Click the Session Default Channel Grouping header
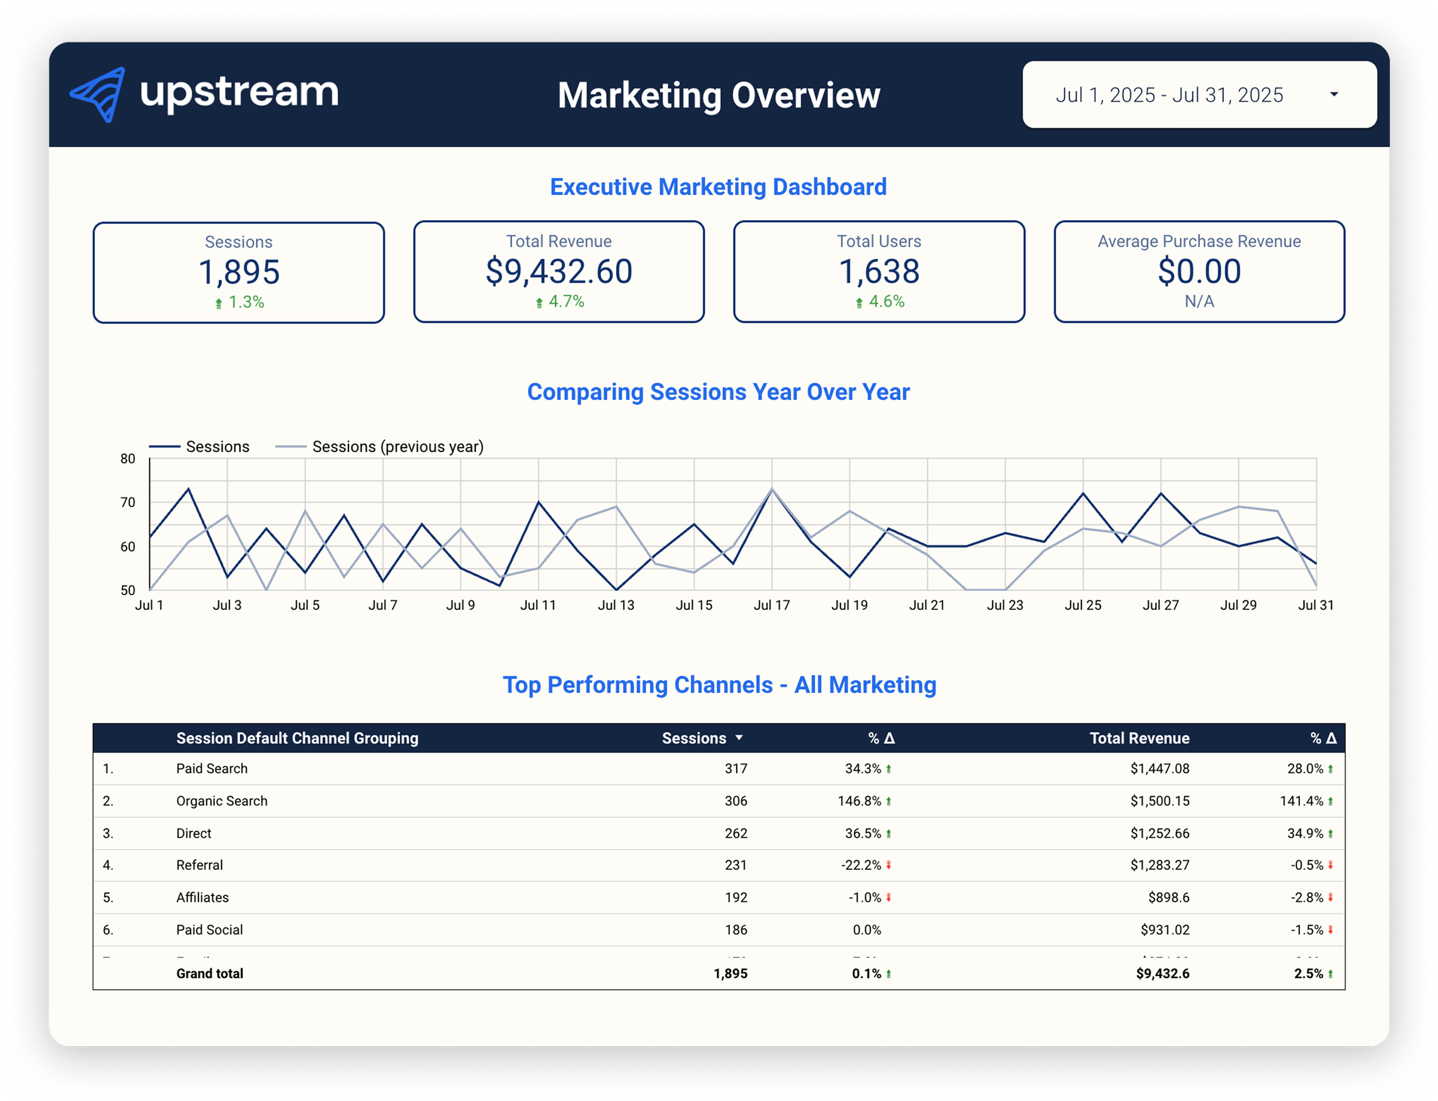1438x1101 pixels. pos(297,738)
